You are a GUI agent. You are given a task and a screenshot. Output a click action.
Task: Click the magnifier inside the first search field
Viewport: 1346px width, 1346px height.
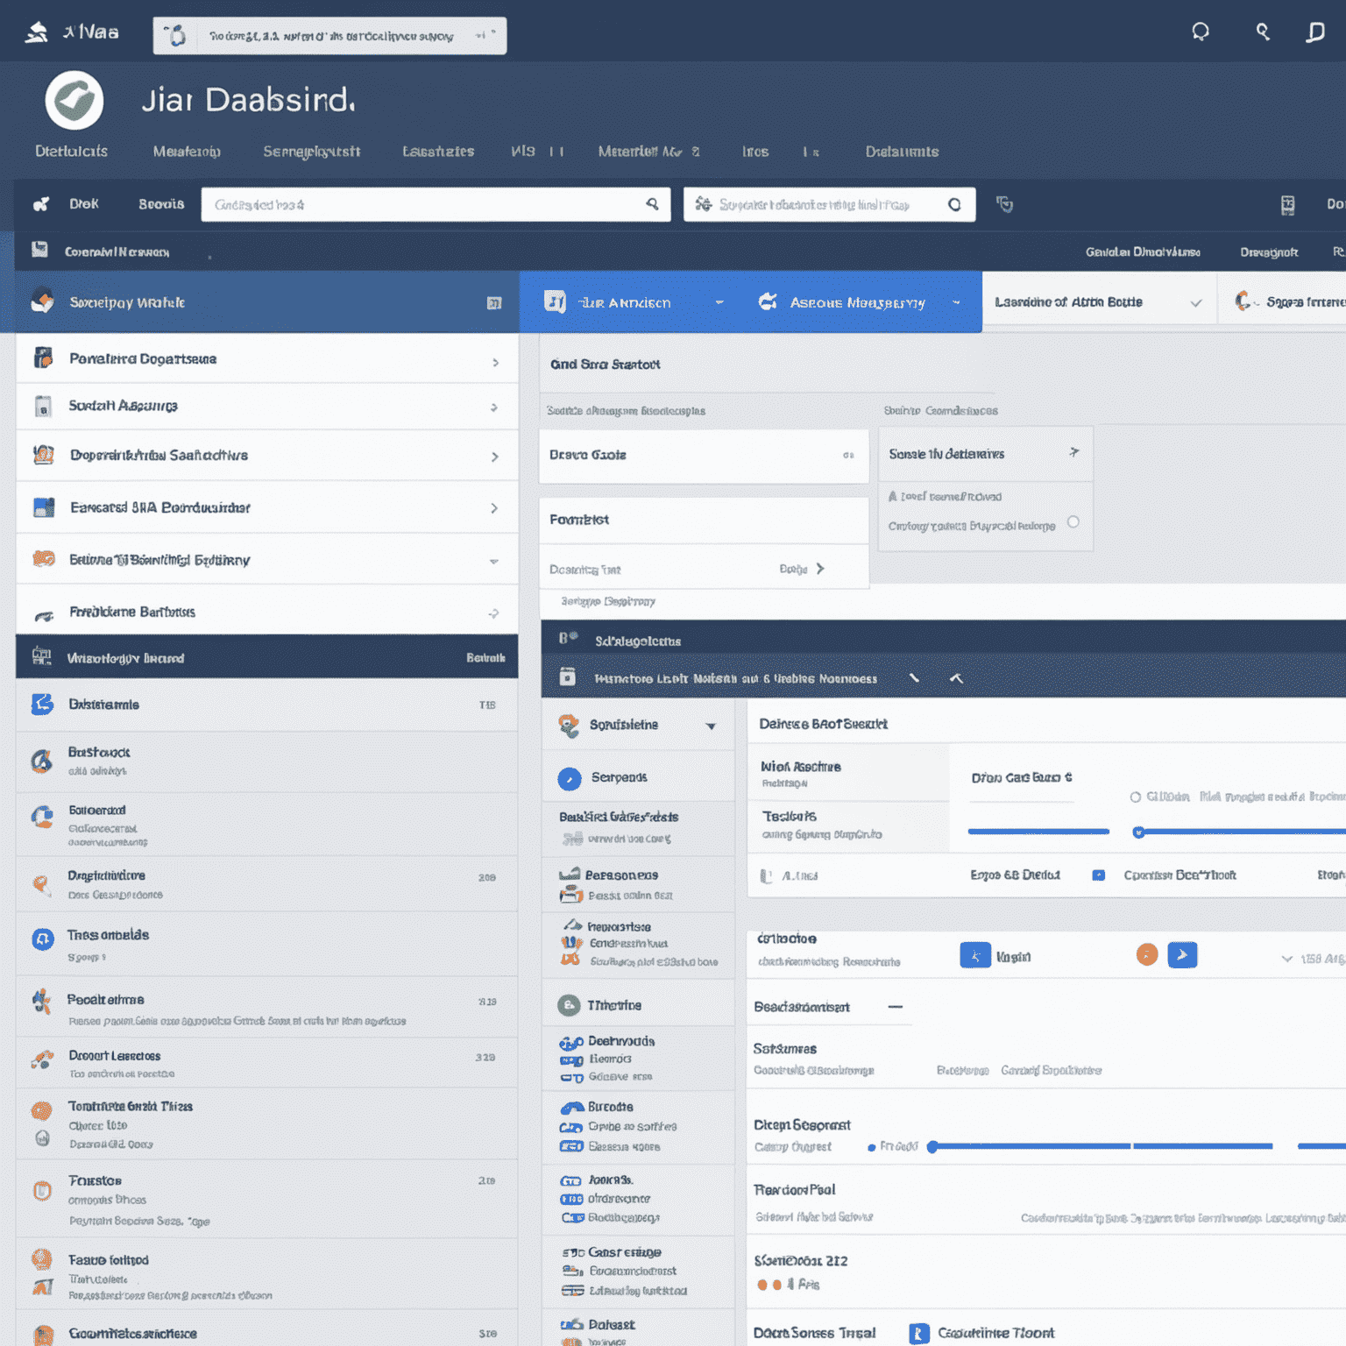652,204
